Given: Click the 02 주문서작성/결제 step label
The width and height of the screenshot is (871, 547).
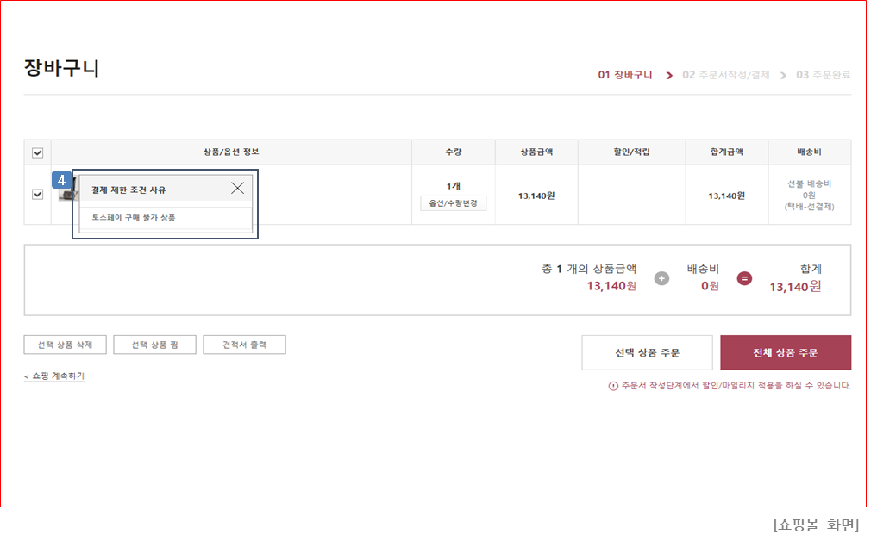Looking at the screenshot, I should (726, 75).
